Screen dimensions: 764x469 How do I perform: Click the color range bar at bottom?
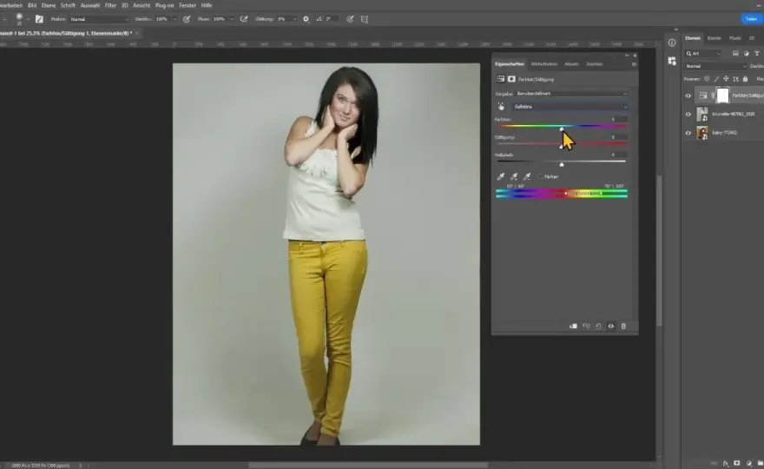(562, 194)
